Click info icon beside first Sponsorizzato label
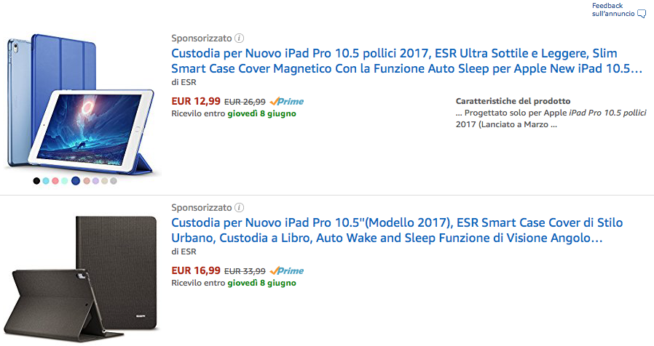Image resolution: width=654 pixels, height=346 pixels. point(240,38)
